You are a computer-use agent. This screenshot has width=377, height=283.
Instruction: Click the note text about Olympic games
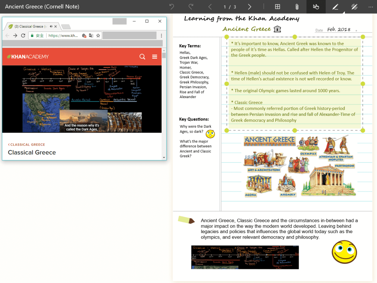(x=286, y=91)
